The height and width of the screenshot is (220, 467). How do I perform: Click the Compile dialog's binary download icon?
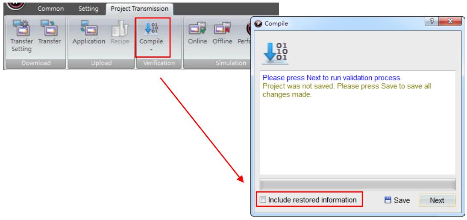276,53
